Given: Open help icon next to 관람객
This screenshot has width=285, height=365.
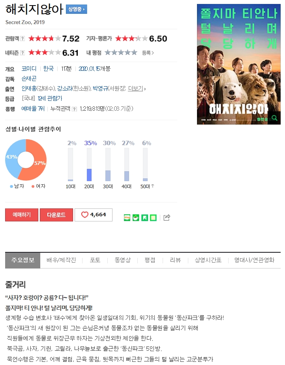Looking at the screenshot, I should click(22, 39).
